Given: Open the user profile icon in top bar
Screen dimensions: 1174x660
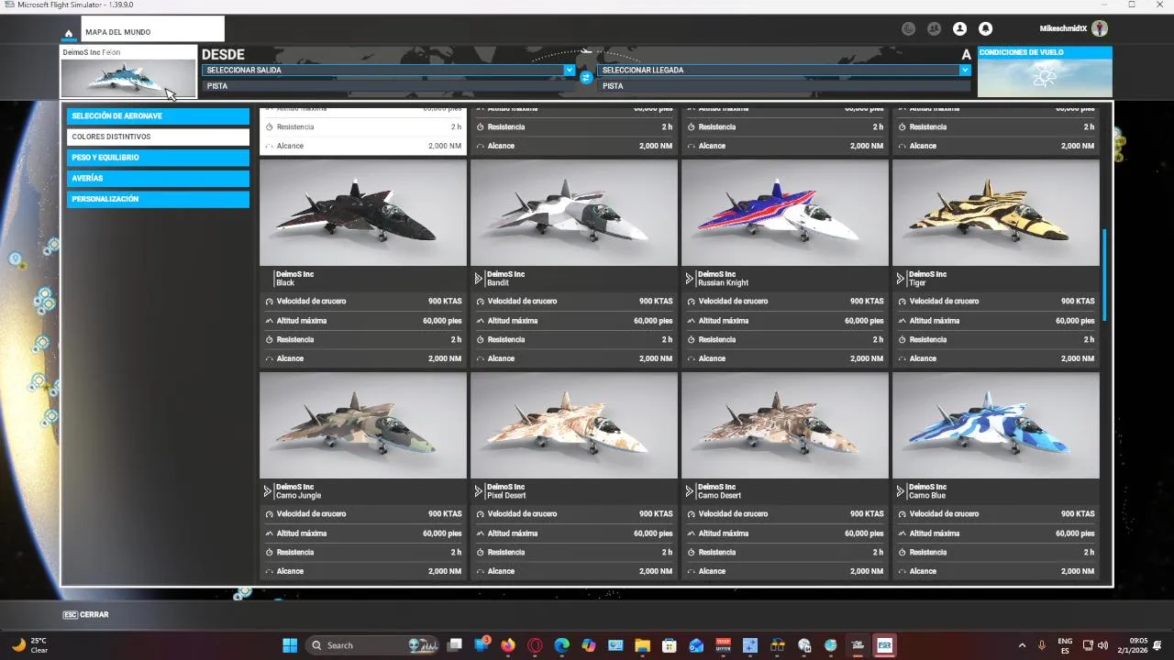Looking at the screenshot, I should point(959,28).
